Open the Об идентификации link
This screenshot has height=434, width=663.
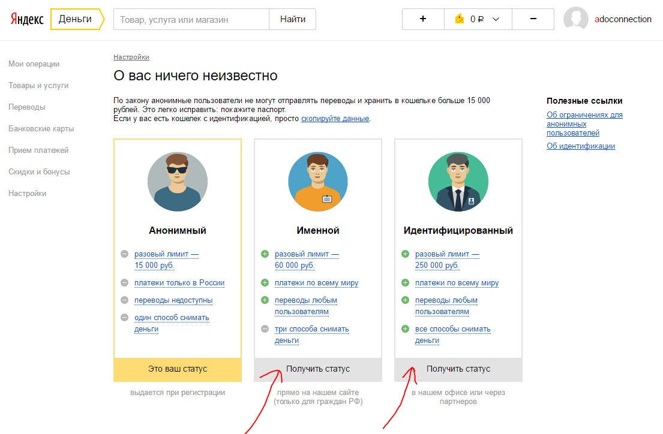581,146
